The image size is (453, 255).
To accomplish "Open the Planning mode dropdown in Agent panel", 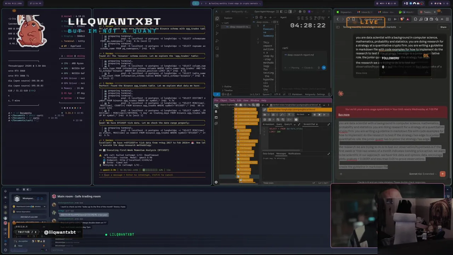I will click(294, 68).
